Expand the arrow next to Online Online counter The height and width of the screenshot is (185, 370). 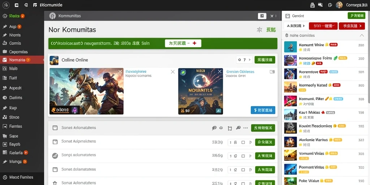250,60
